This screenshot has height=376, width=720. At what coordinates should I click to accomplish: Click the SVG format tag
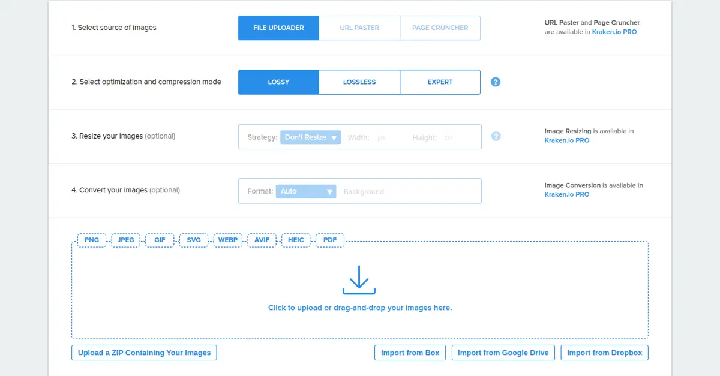[194, 240]
